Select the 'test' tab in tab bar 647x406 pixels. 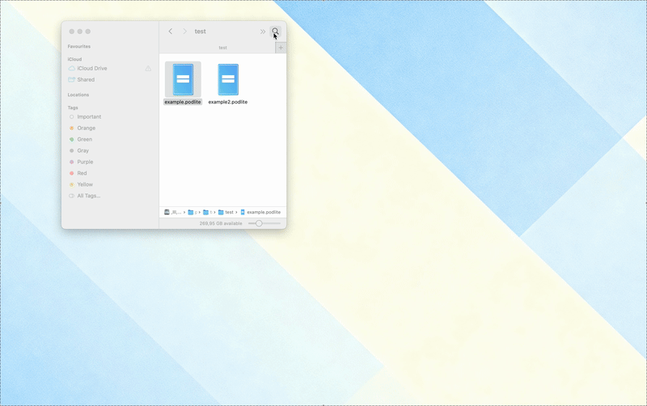point(222,48)
